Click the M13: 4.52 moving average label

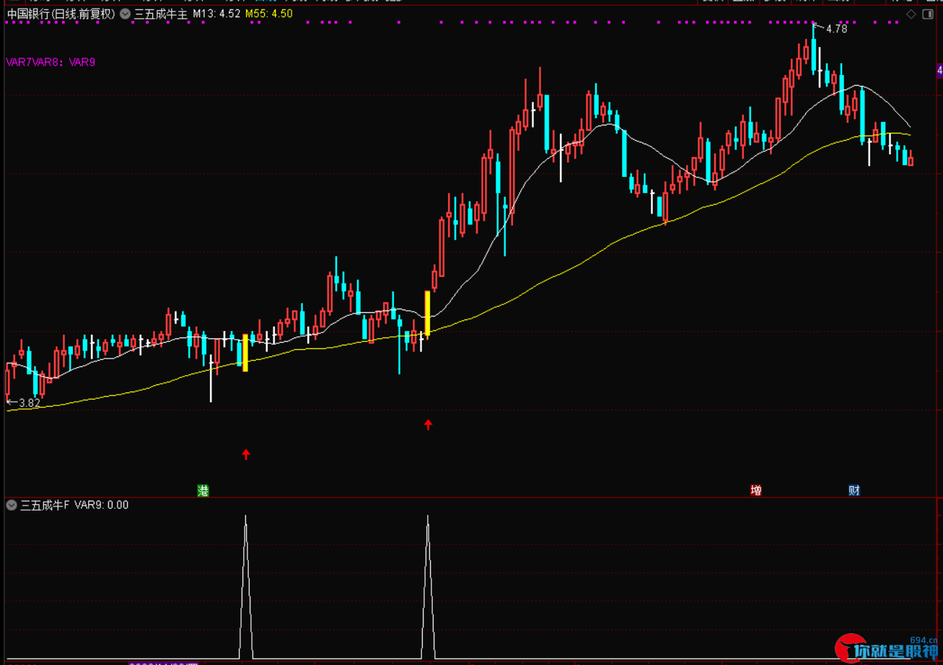click(x=216, y=14)
